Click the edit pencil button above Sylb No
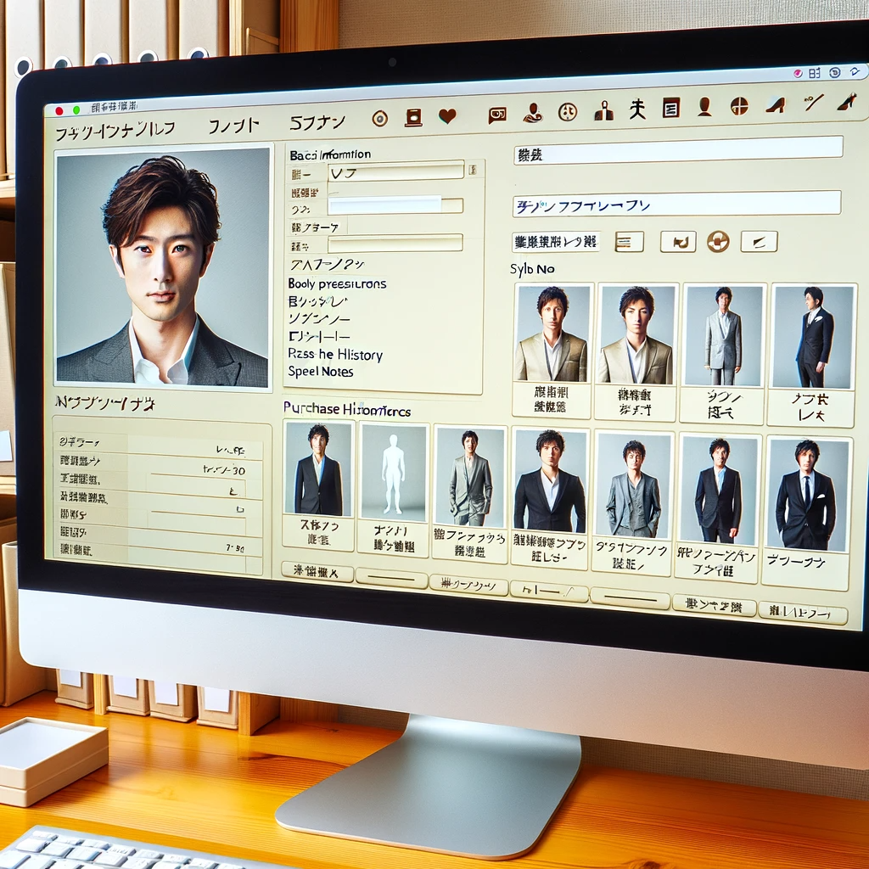This screenshot has width=869, height=869. [759, 242]
